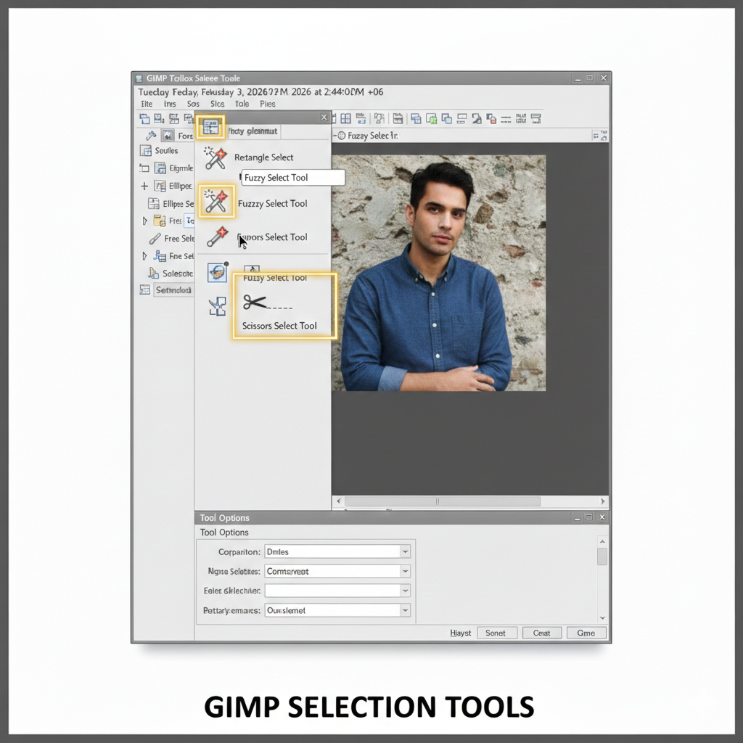Close the Tool Options panel
Viewport: 743px width, 743px height.
pyautogui.click(x=602, y=517)
